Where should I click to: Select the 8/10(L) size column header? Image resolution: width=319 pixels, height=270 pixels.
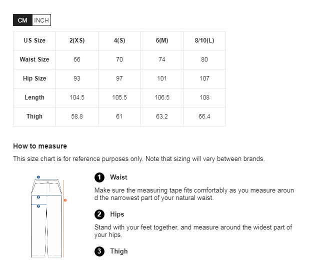204,40
